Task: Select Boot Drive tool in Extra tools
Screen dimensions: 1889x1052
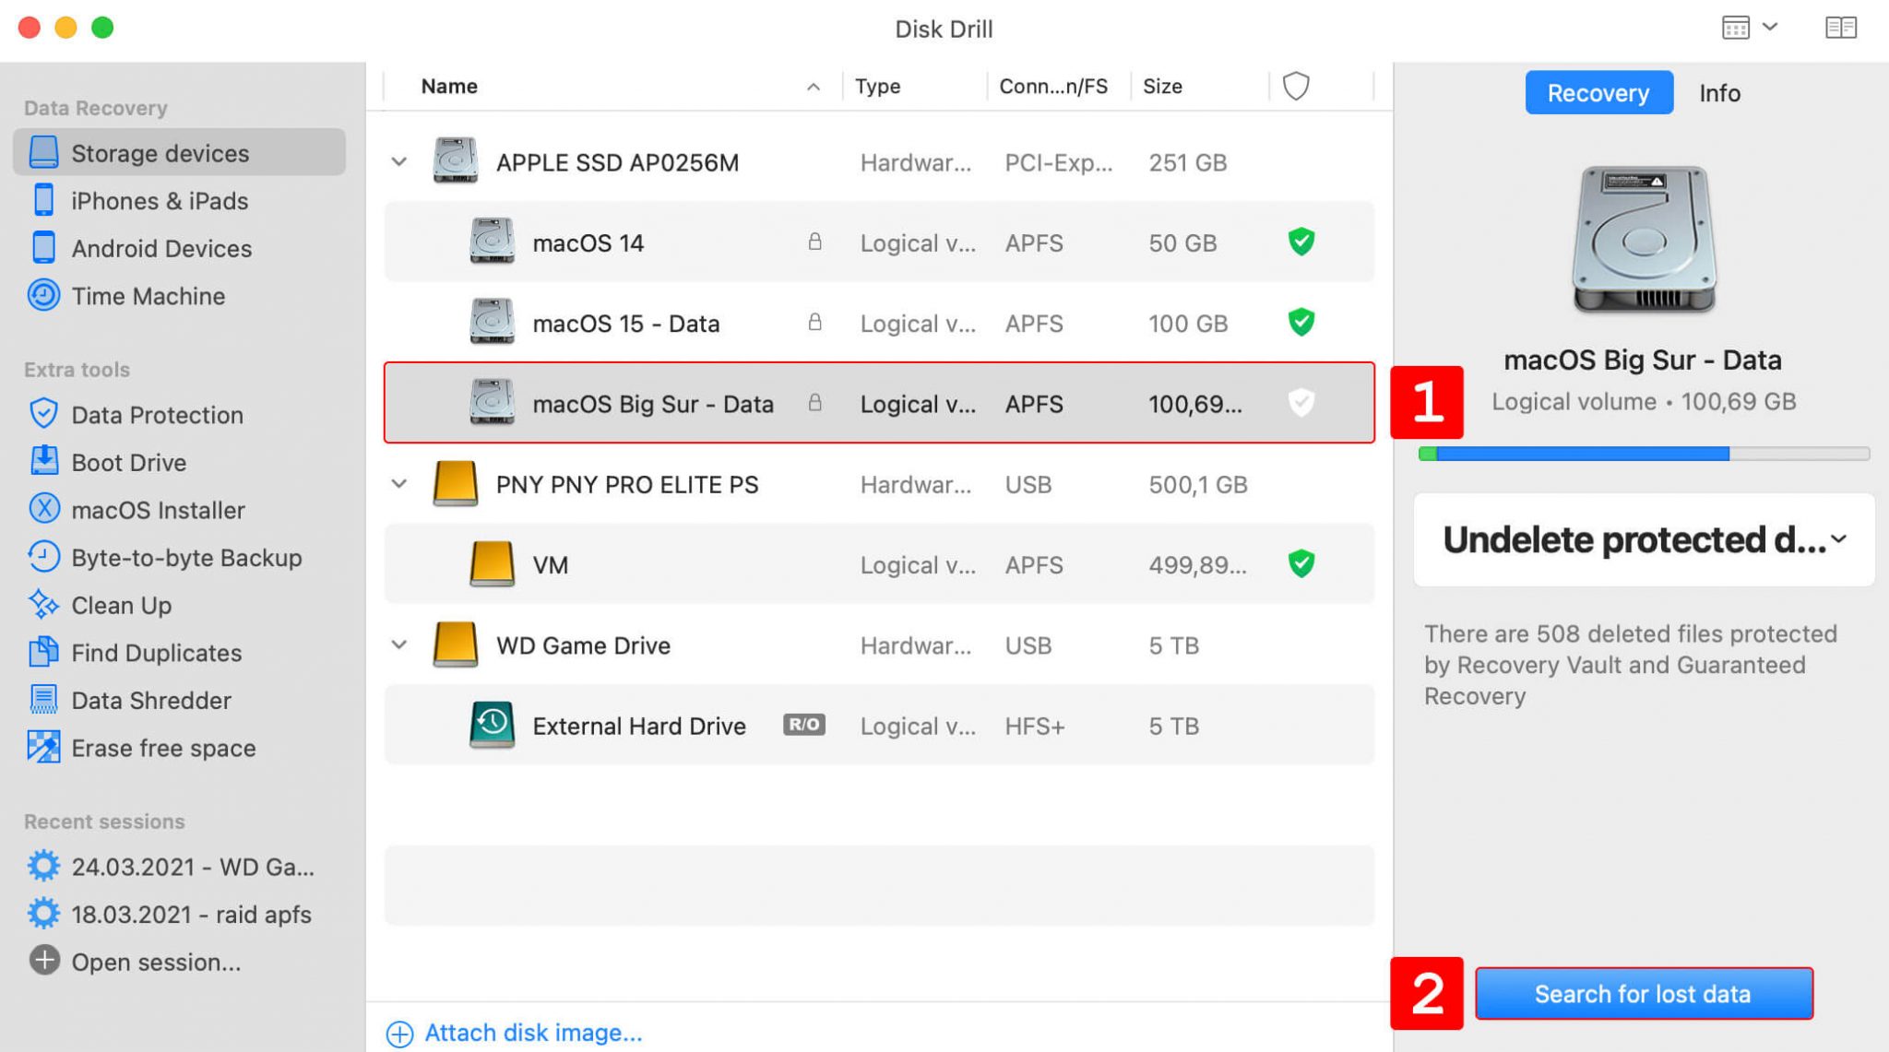Action: point(128,461)
